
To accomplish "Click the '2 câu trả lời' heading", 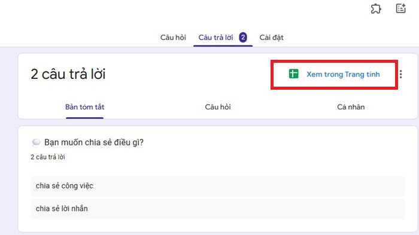I will pyautogui.click(x=68, y=74).
